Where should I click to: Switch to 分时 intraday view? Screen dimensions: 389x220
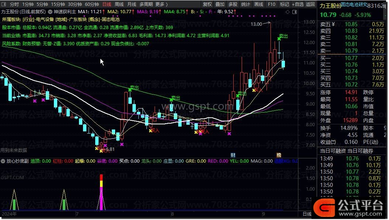14,4
